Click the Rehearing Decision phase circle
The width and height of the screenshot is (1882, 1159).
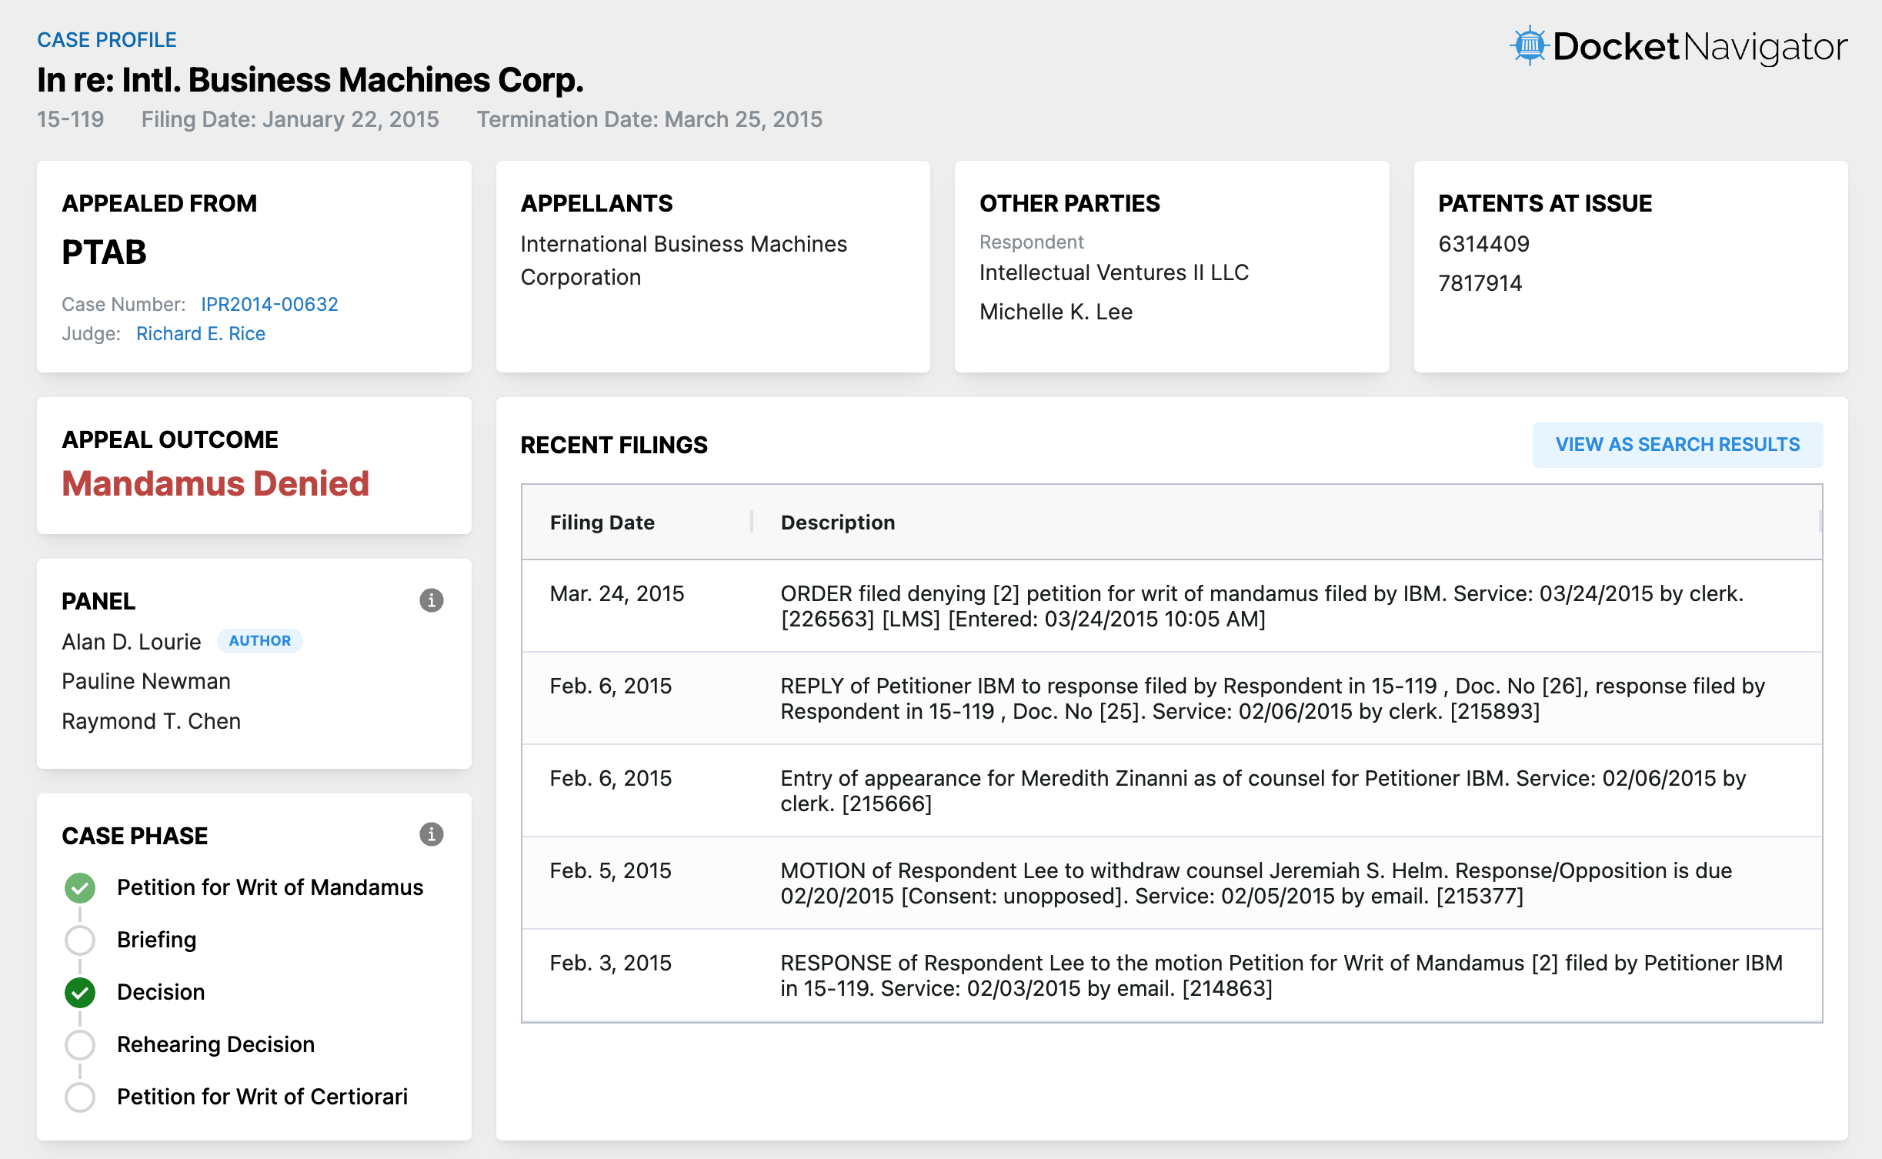80,1044
